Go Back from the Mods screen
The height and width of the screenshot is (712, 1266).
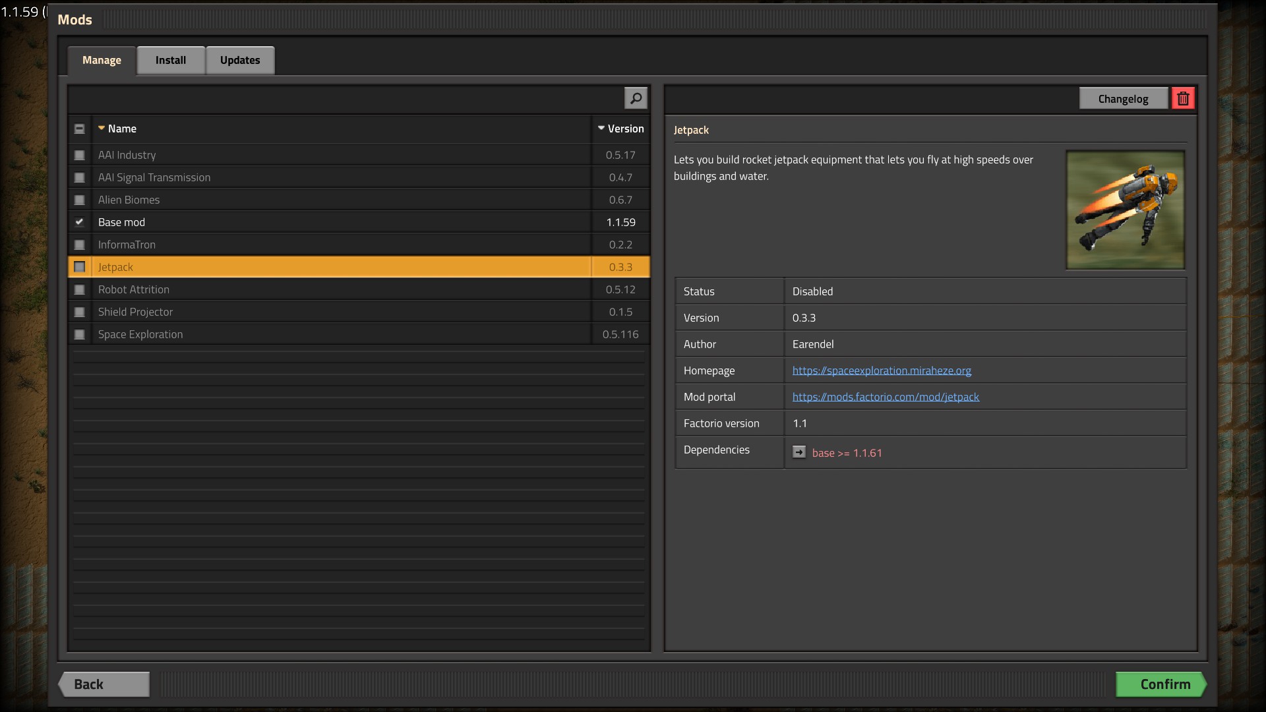[x=104, y=684]
